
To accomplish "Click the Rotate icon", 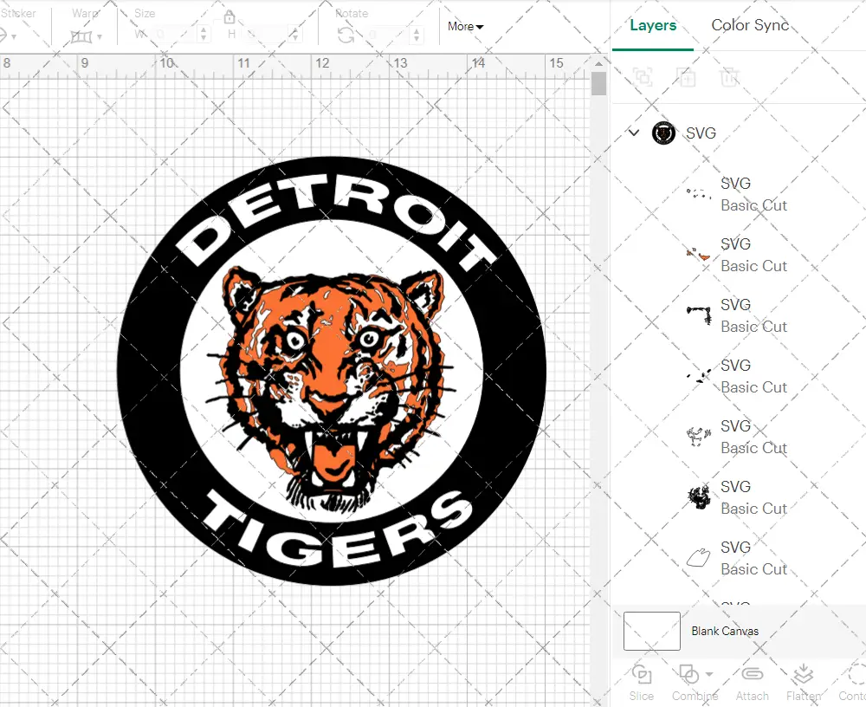I will 346,36.
